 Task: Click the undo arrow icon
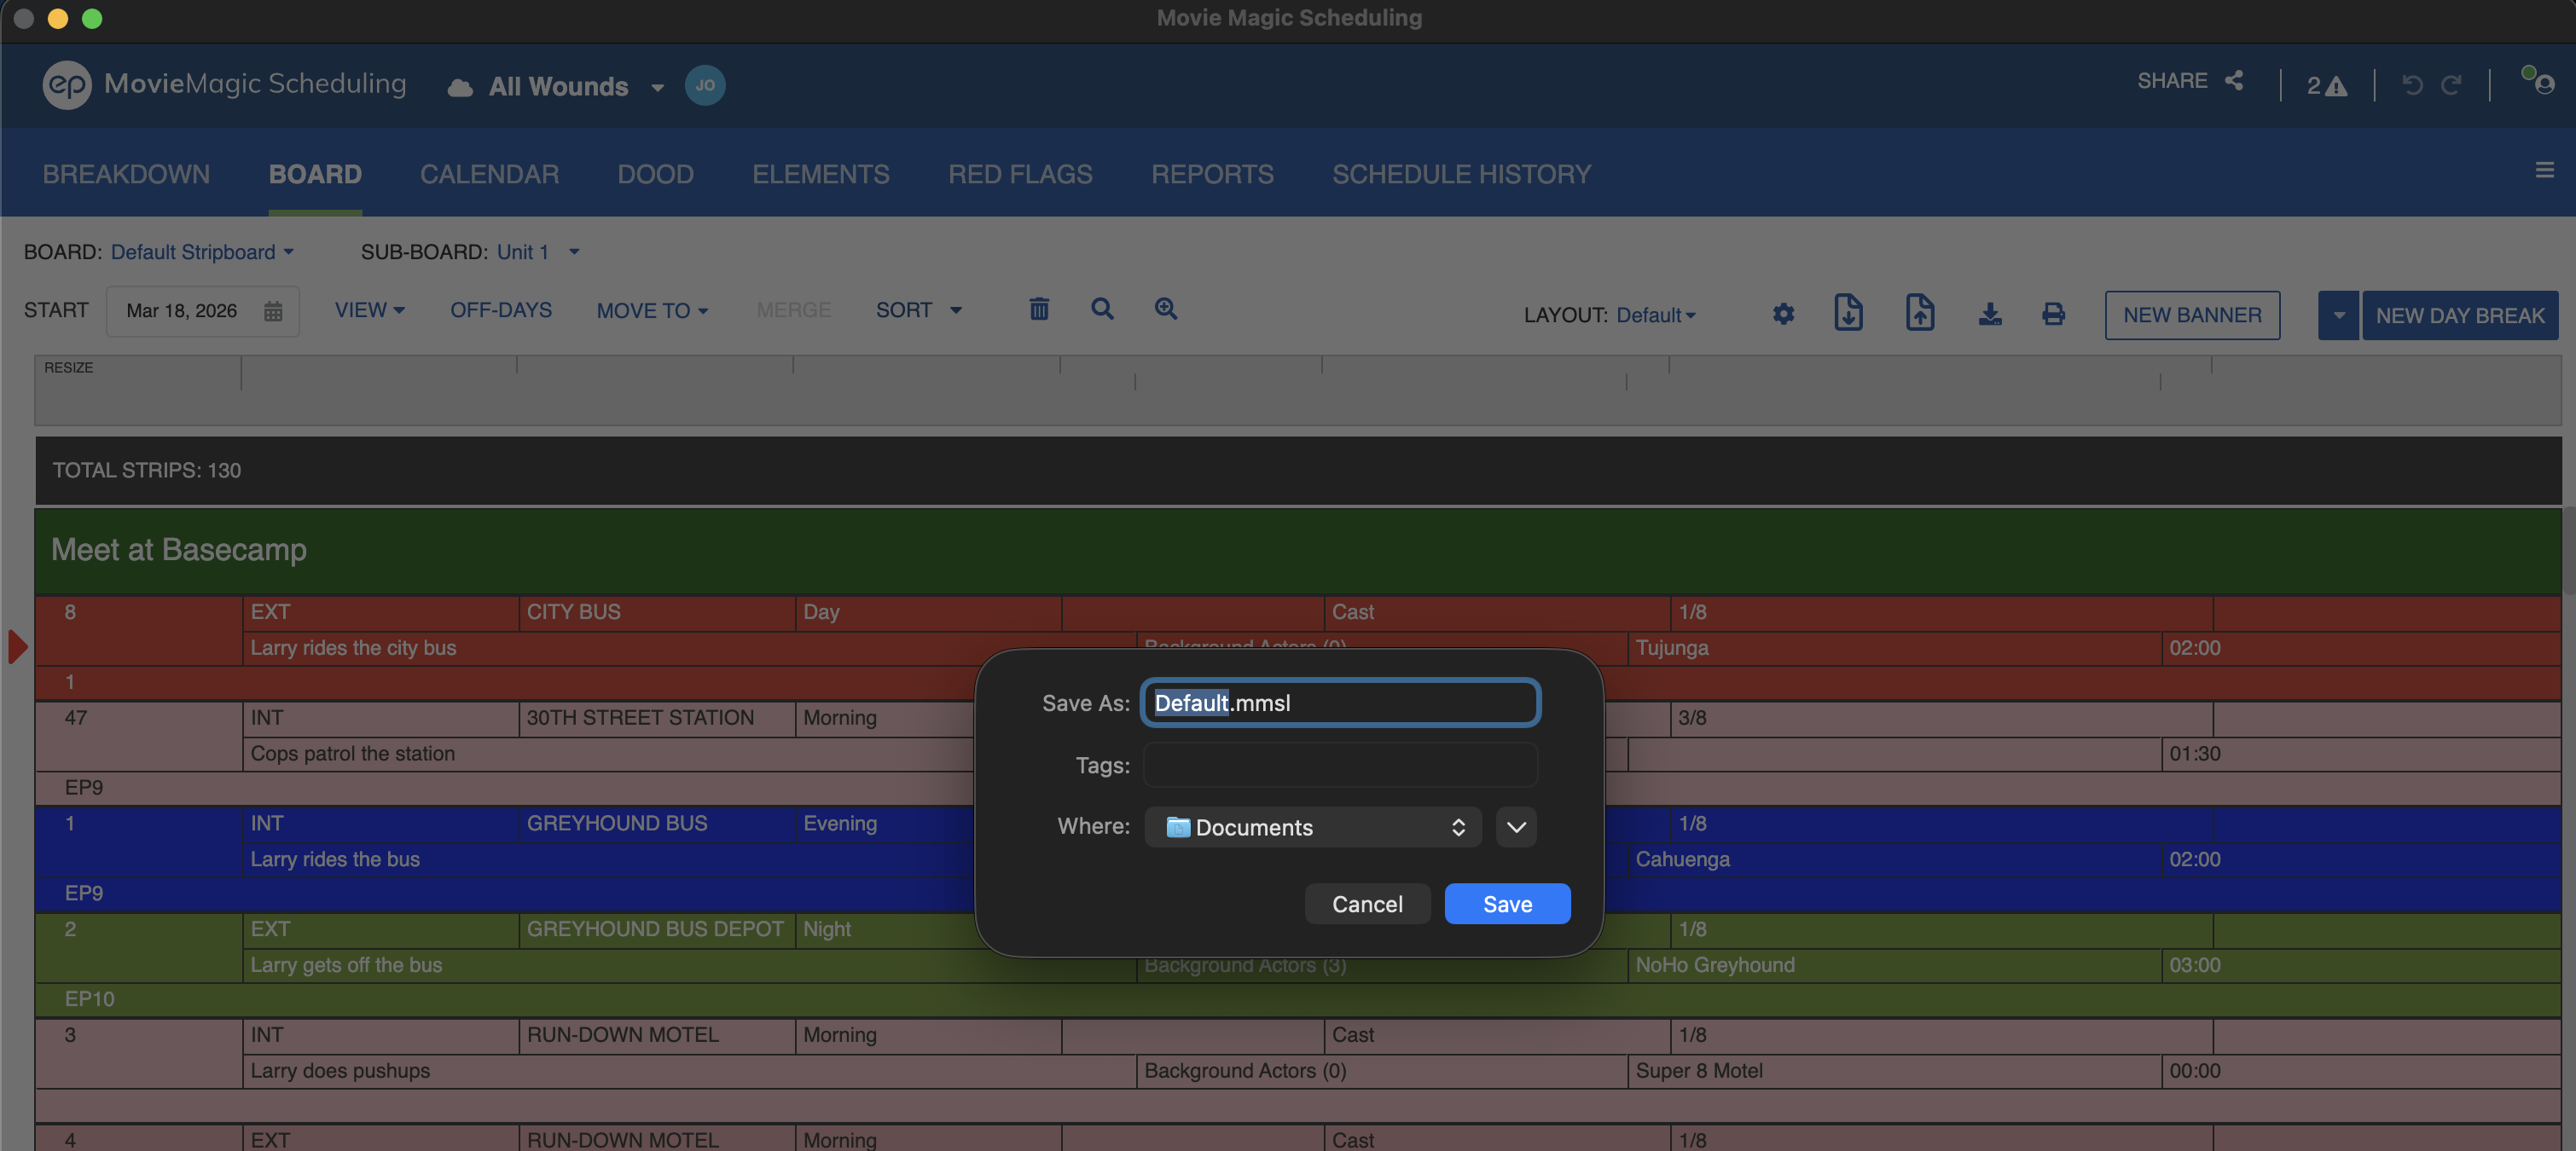(x=2412, y=86)
